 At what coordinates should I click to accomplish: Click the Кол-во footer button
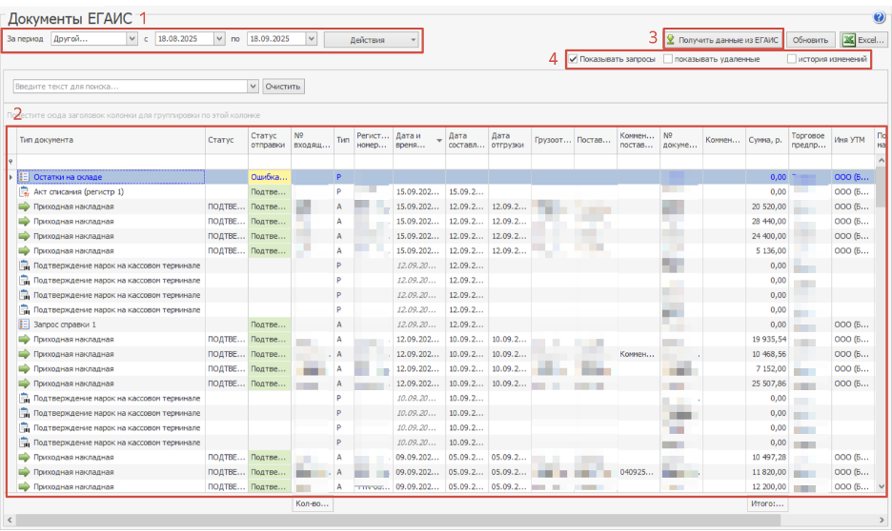coord(313,503)
